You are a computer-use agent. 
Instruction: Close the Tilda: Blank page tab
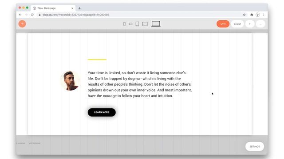tap(72, 8)
